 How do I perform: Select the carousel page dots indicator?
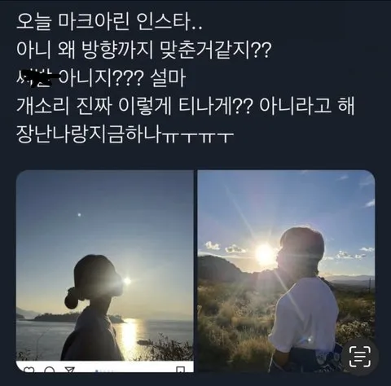(103, 371)
